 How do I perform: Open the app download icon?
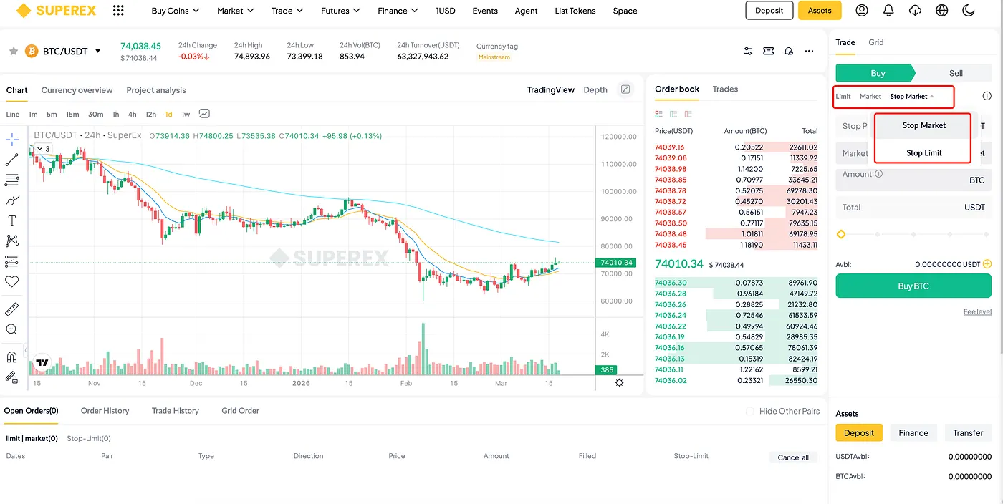(915, 11)
